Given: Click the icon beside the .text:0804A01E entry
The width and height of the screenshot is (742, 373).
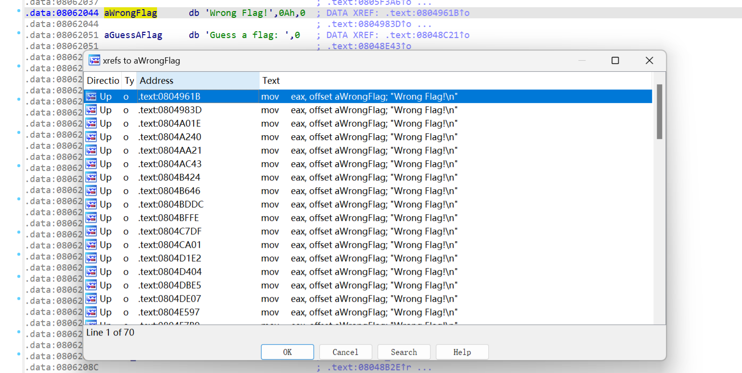Looking at the screenshot, I should coord(91,124).
